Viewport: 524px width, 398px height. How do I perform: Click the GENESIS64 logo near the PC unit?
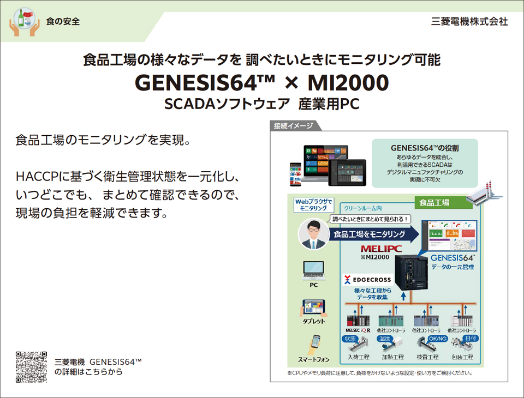click(x=452, y=258)
